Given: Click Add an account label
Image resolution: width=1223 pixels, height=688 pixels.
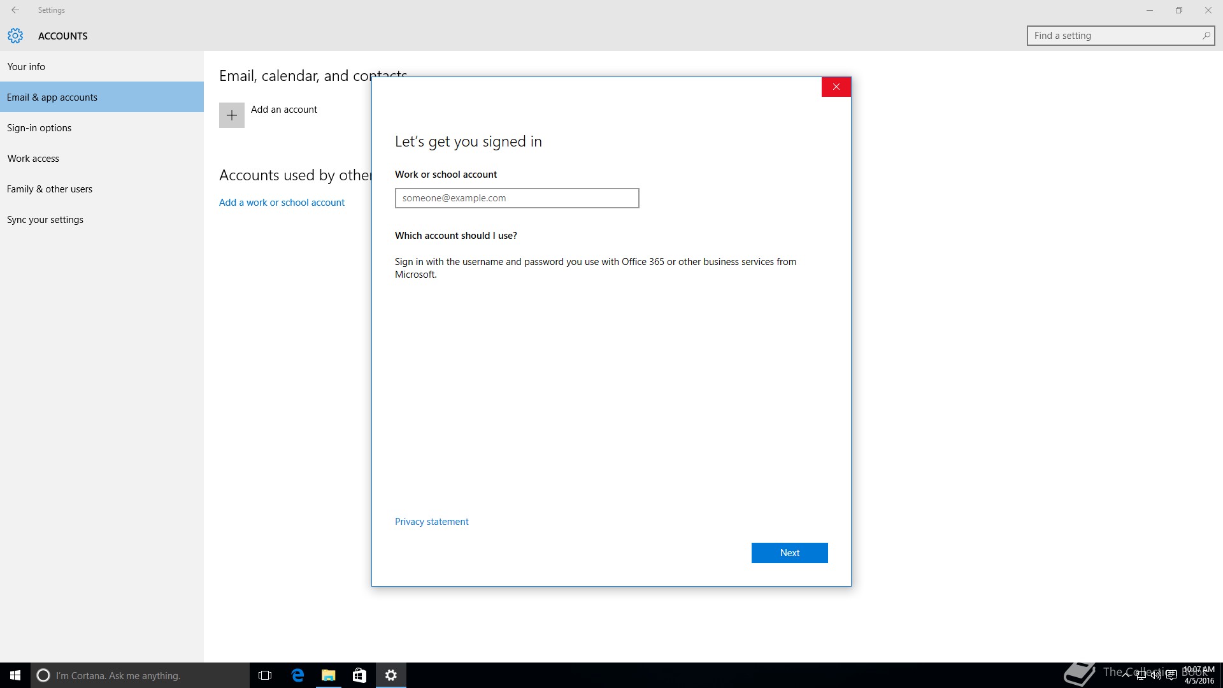Looking at the screenshot, I should tap(284, 110).
